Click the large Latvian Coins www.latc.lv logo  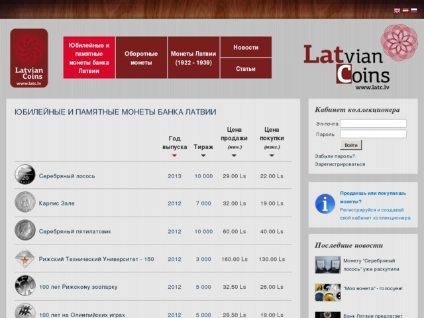360,58
